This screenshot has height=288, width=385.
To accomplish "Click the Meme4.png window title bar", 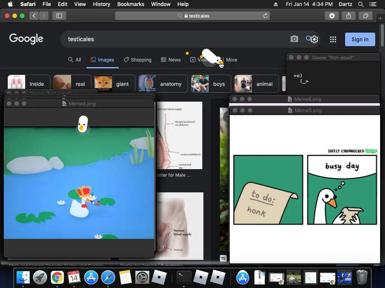I will (x=79, y=103).
